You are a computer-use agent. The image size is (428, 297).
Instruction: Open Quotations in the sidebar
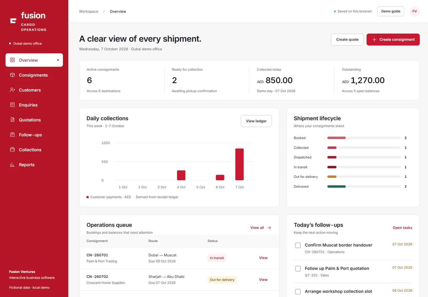(x=34, y=120)
